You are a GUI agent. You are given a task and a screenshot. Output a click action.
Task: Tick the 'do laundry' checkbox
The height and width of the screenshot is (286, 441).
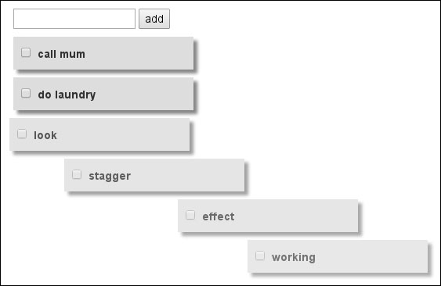click(26, 93)
